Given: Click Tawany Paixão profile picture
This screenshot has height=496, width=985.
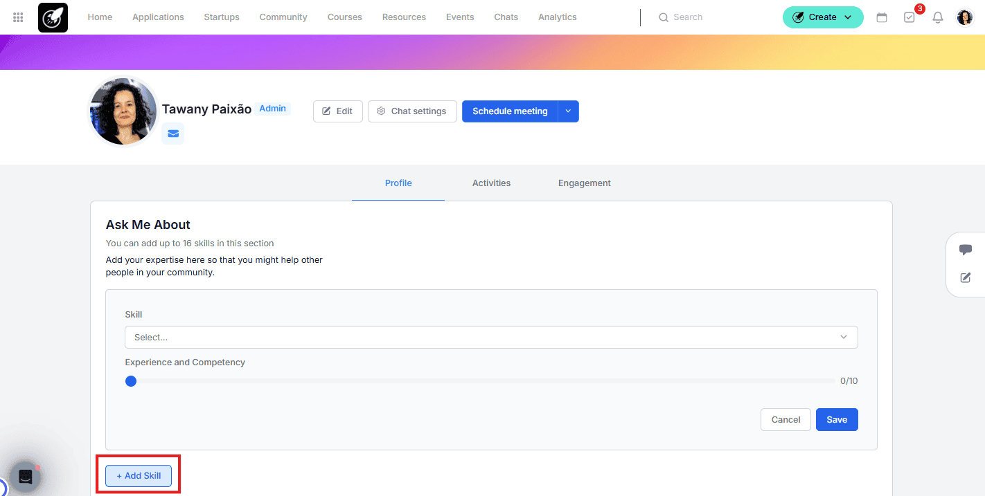Looking at the screenshot, I should pos(124,111).
